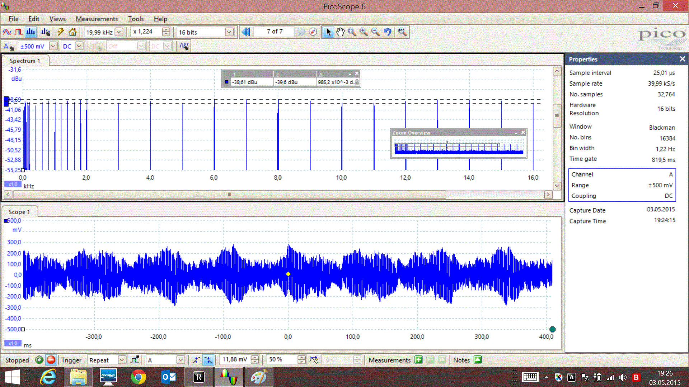Adjust pre-trigger 50 % stepper
This screenshot has height=387, width=689.
coord(302,360)
